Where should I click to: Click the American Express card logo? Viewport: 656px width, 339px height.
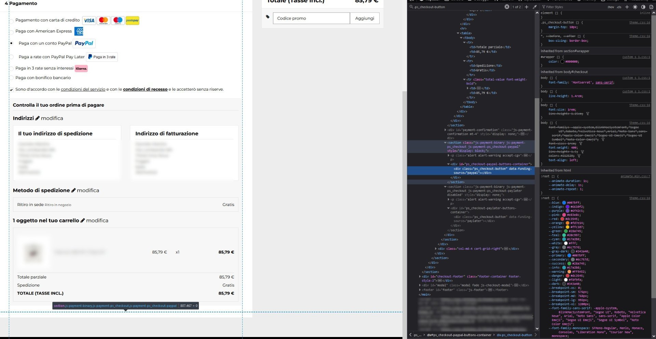pyautogui.click(x=79, y=31)
